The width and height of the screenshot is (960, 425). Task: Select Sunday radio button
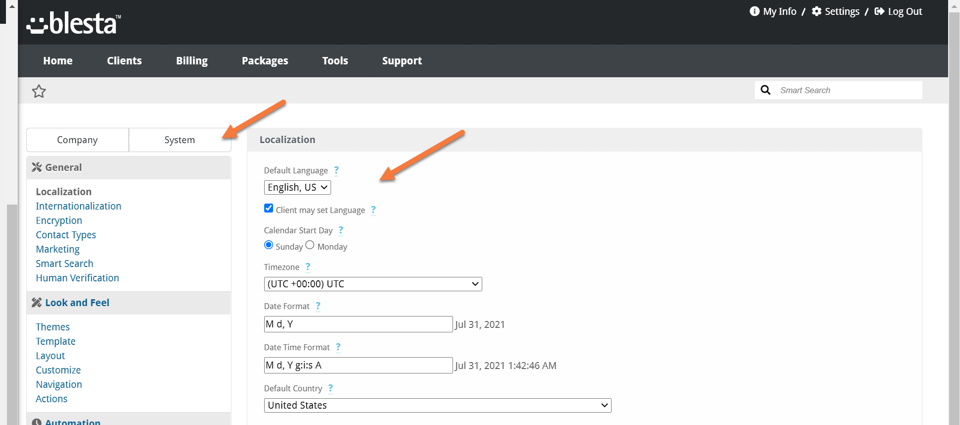point(269,245)
